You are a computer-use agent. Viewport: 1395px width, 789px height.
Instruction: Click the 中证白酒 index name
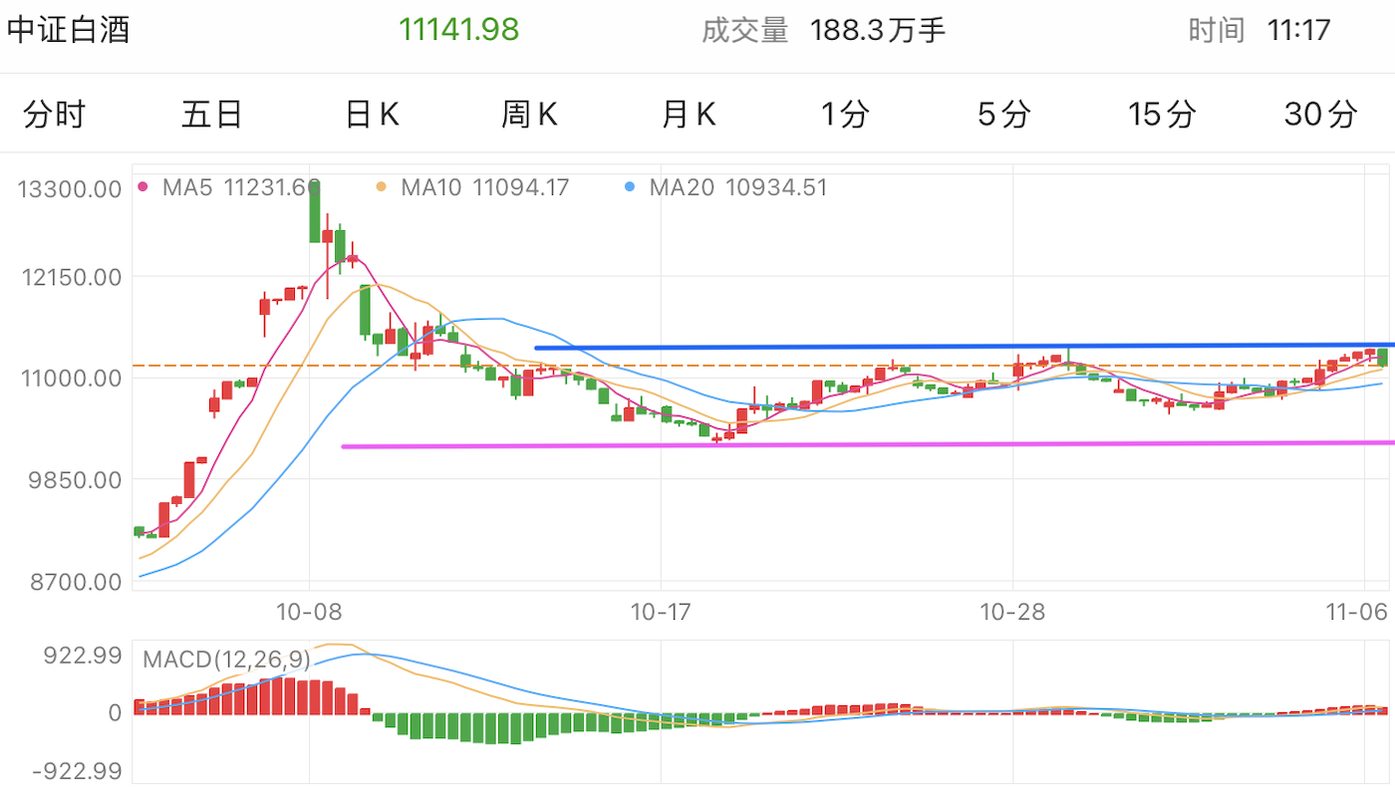[69, 30]
